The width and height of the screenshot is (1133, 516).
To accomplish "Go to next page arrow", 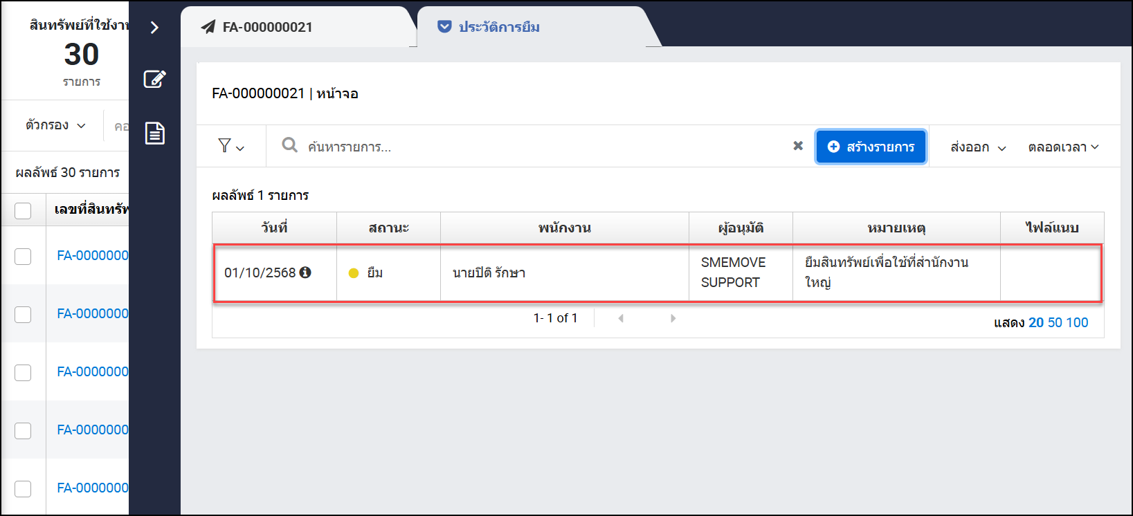I will pyautogui.click(x=673, y=318).
